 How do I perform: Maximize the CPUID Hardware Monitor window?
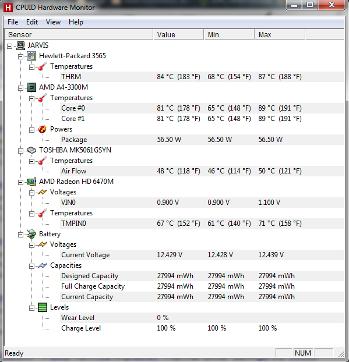(310, 5)
